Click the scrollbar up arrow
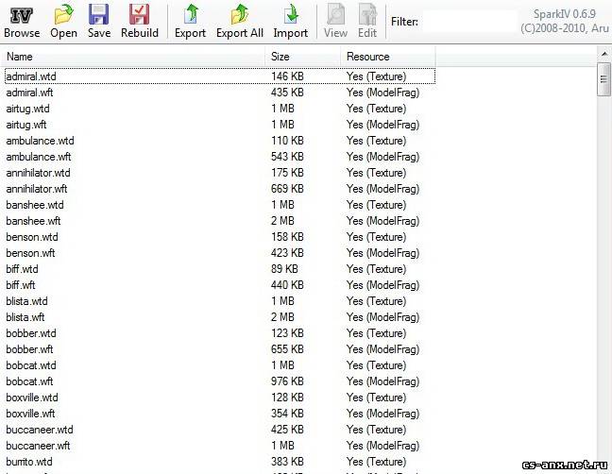Viewport: 612px width, 474px height. point(603,54)
